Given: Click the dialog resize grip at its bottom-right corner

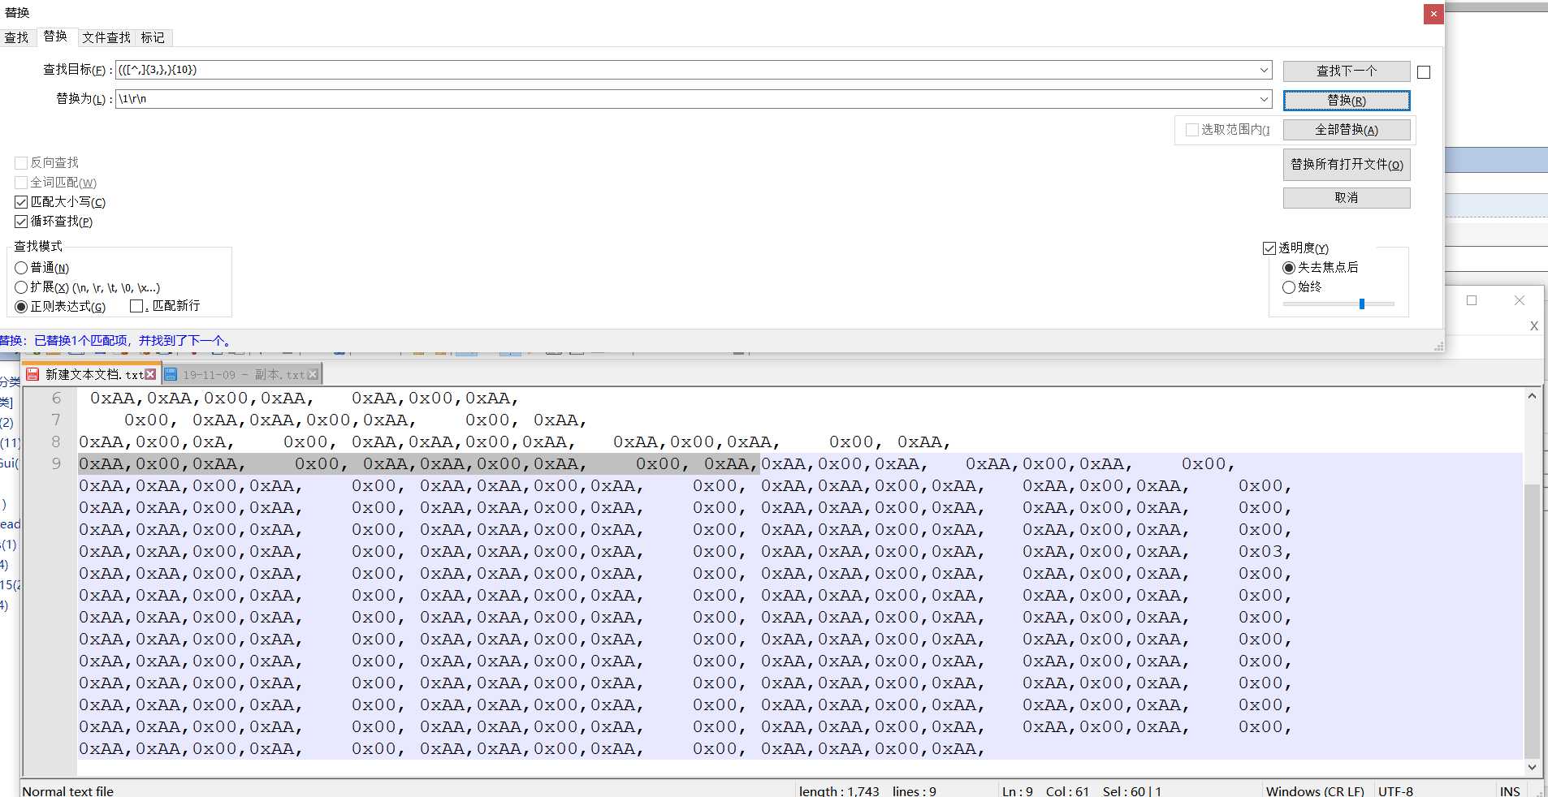Looking at the screenshot, I should (1438, 347).
